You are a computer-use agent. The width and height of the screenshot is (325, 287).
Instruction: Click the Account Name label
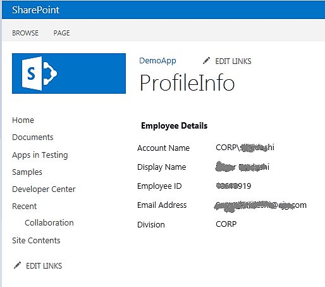click(x=164, y=148)
